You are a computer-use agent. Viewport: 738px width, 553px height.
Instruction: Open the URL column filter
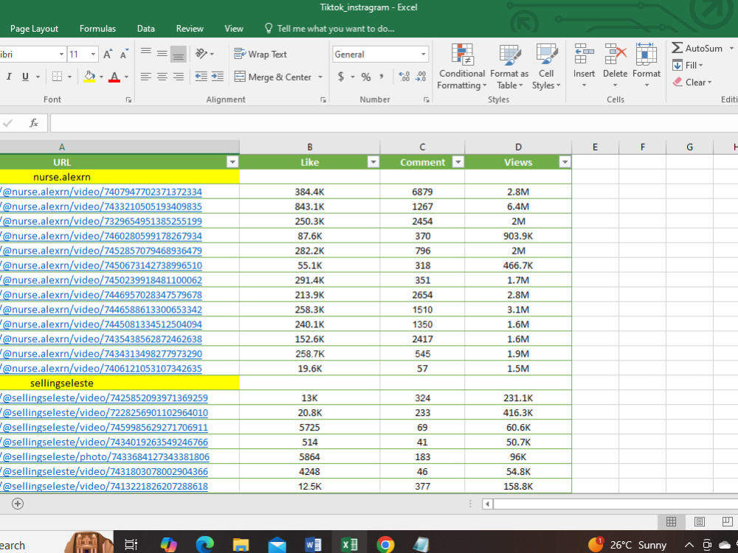point(232,162)
